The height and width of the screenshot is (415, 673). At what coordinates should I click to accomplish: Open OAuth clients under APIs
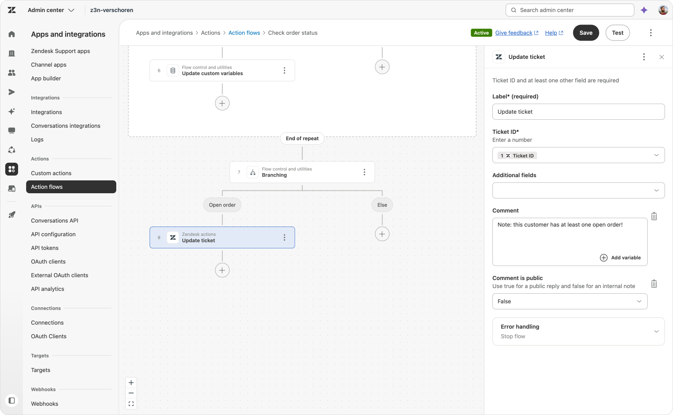(x=48, y=262)
